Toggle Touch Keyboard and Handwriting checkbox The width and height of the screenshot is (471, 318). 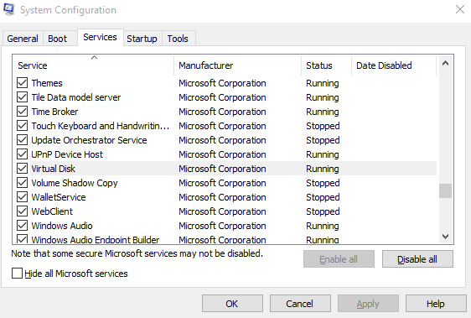tap(23, 126)
